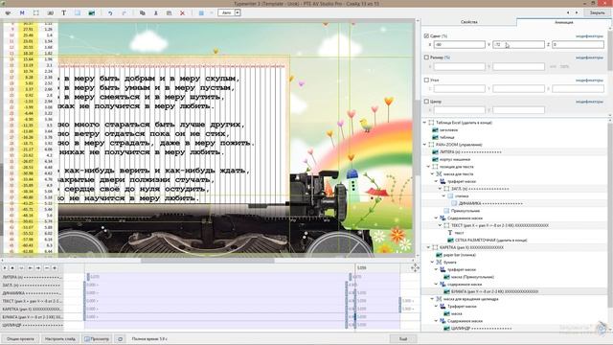The width and height of the screenshot is (613, 345).
Task: Remove keyframe with the minus button
Action: coord(47,268)
